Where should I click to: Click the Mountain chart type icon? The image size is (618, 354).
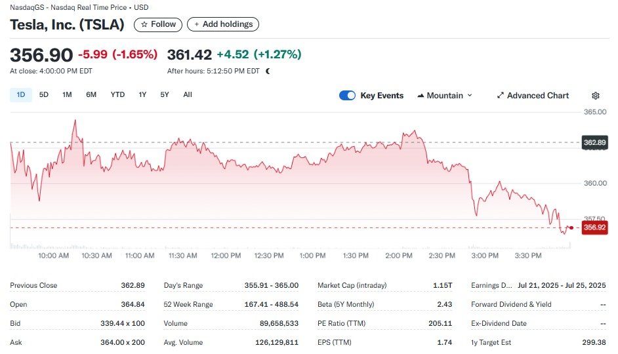point(421,96)
